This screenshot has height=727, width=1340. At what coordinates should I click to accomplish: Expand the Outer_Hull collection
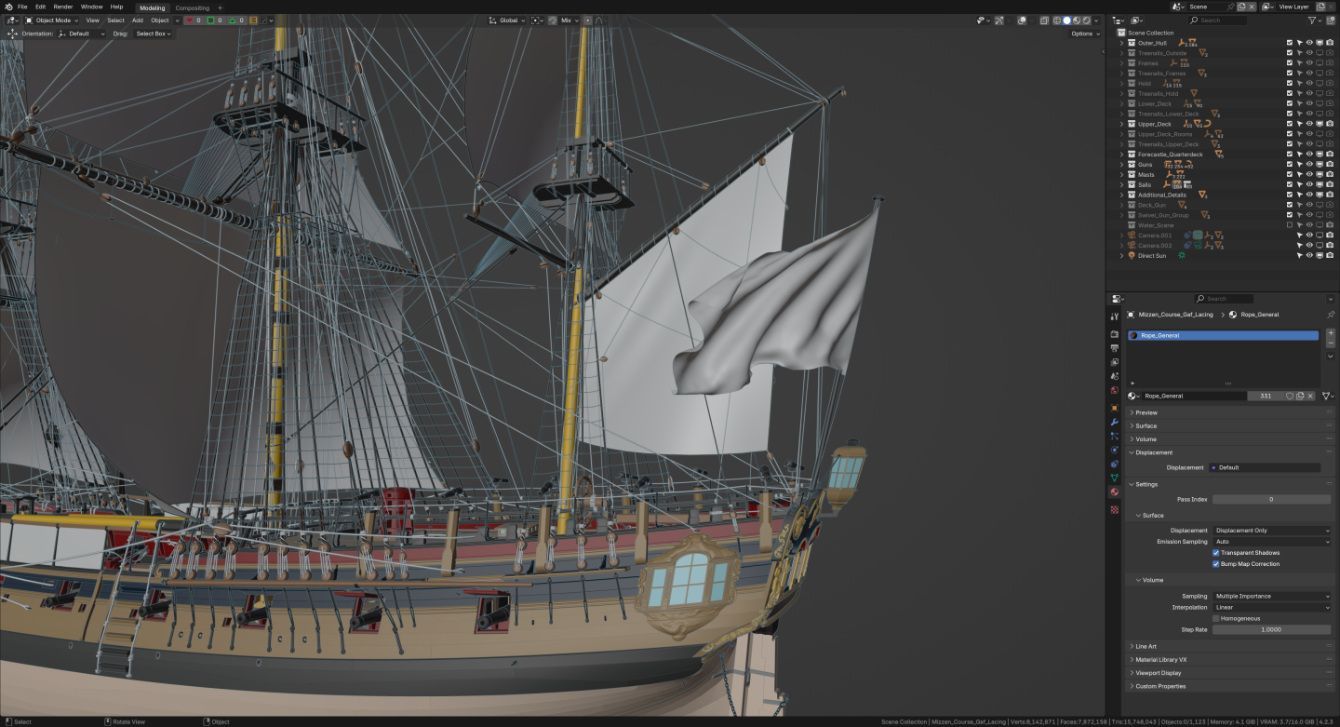[1122, 43]
